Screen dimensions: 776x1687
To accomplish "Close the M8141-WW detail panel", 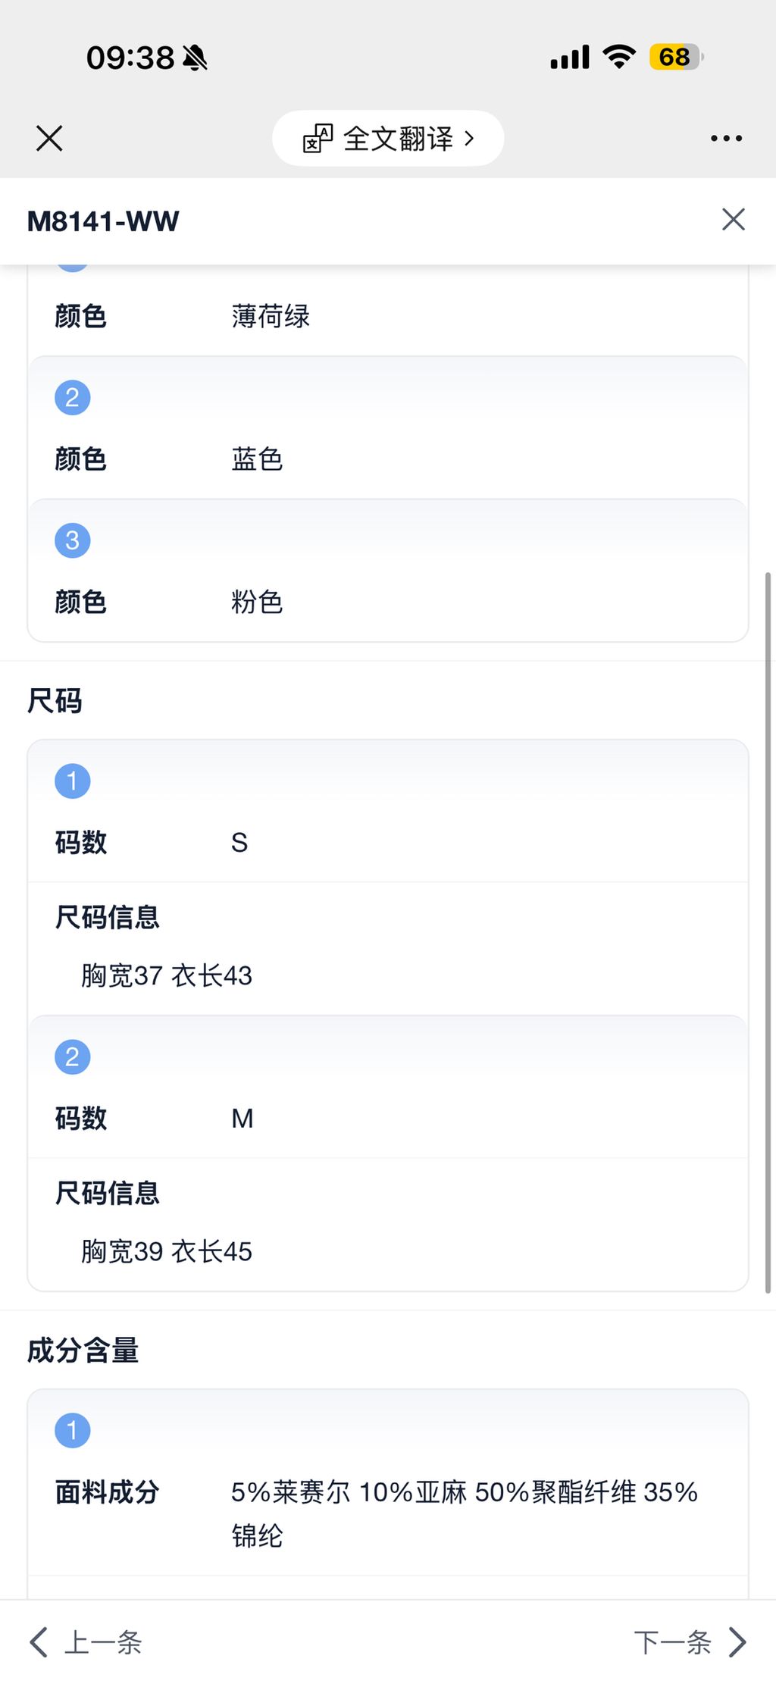I will (733, 220).
